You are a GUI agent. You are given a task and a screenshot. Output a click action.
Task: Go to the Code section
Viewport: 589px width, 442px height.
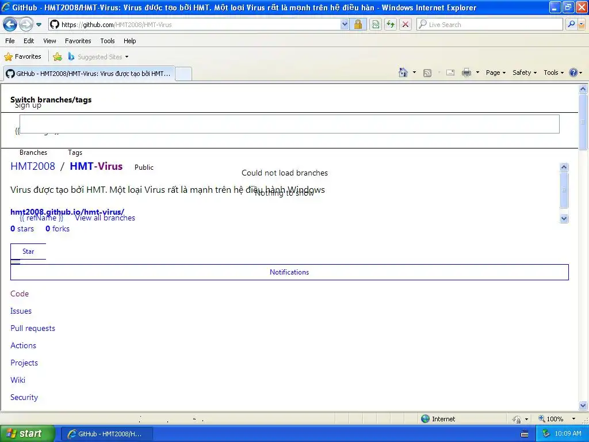click(x=20, y=294)
